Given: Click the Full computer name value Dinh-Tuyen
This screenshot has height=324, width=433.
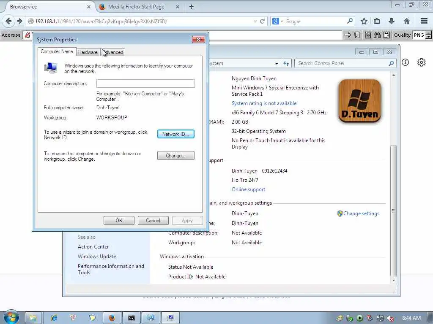Looking at the screenshot, I should pyautogui.click(x=108, y=108).
